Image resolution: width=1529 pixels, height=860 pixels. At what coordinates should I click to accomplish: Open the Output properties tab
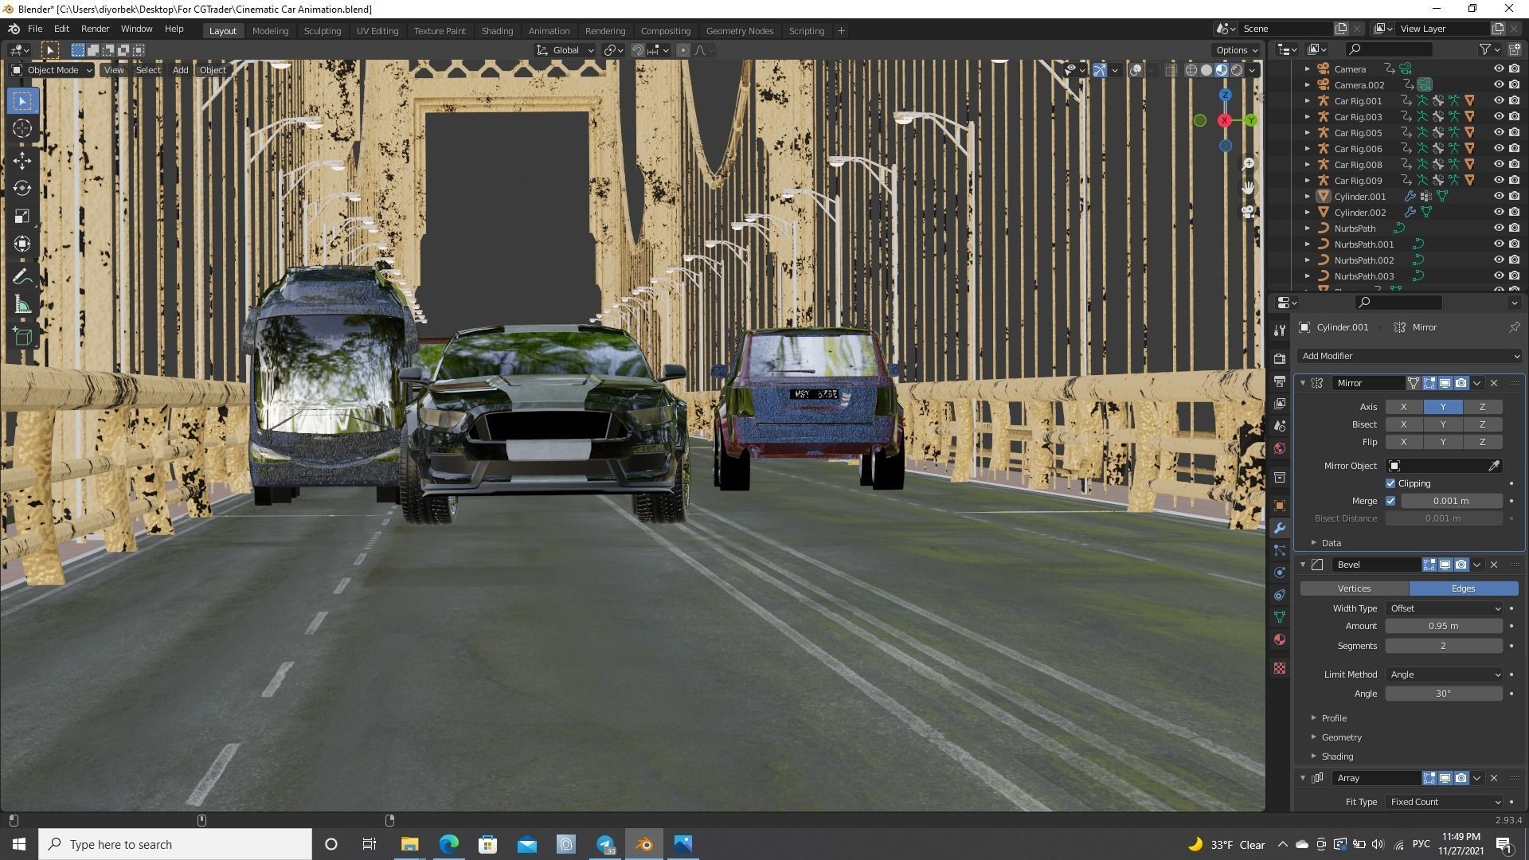point(1280,381)
